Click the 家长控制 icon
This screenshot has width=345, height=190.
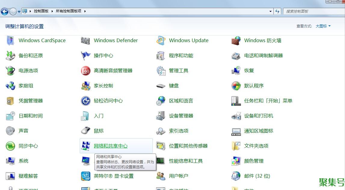[x=85, y=86]
